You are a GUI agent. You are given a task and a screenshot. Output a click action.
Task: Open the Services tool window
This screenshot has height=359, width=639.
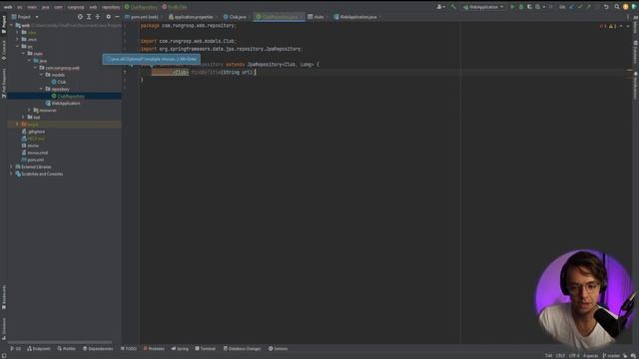[278, 349]
